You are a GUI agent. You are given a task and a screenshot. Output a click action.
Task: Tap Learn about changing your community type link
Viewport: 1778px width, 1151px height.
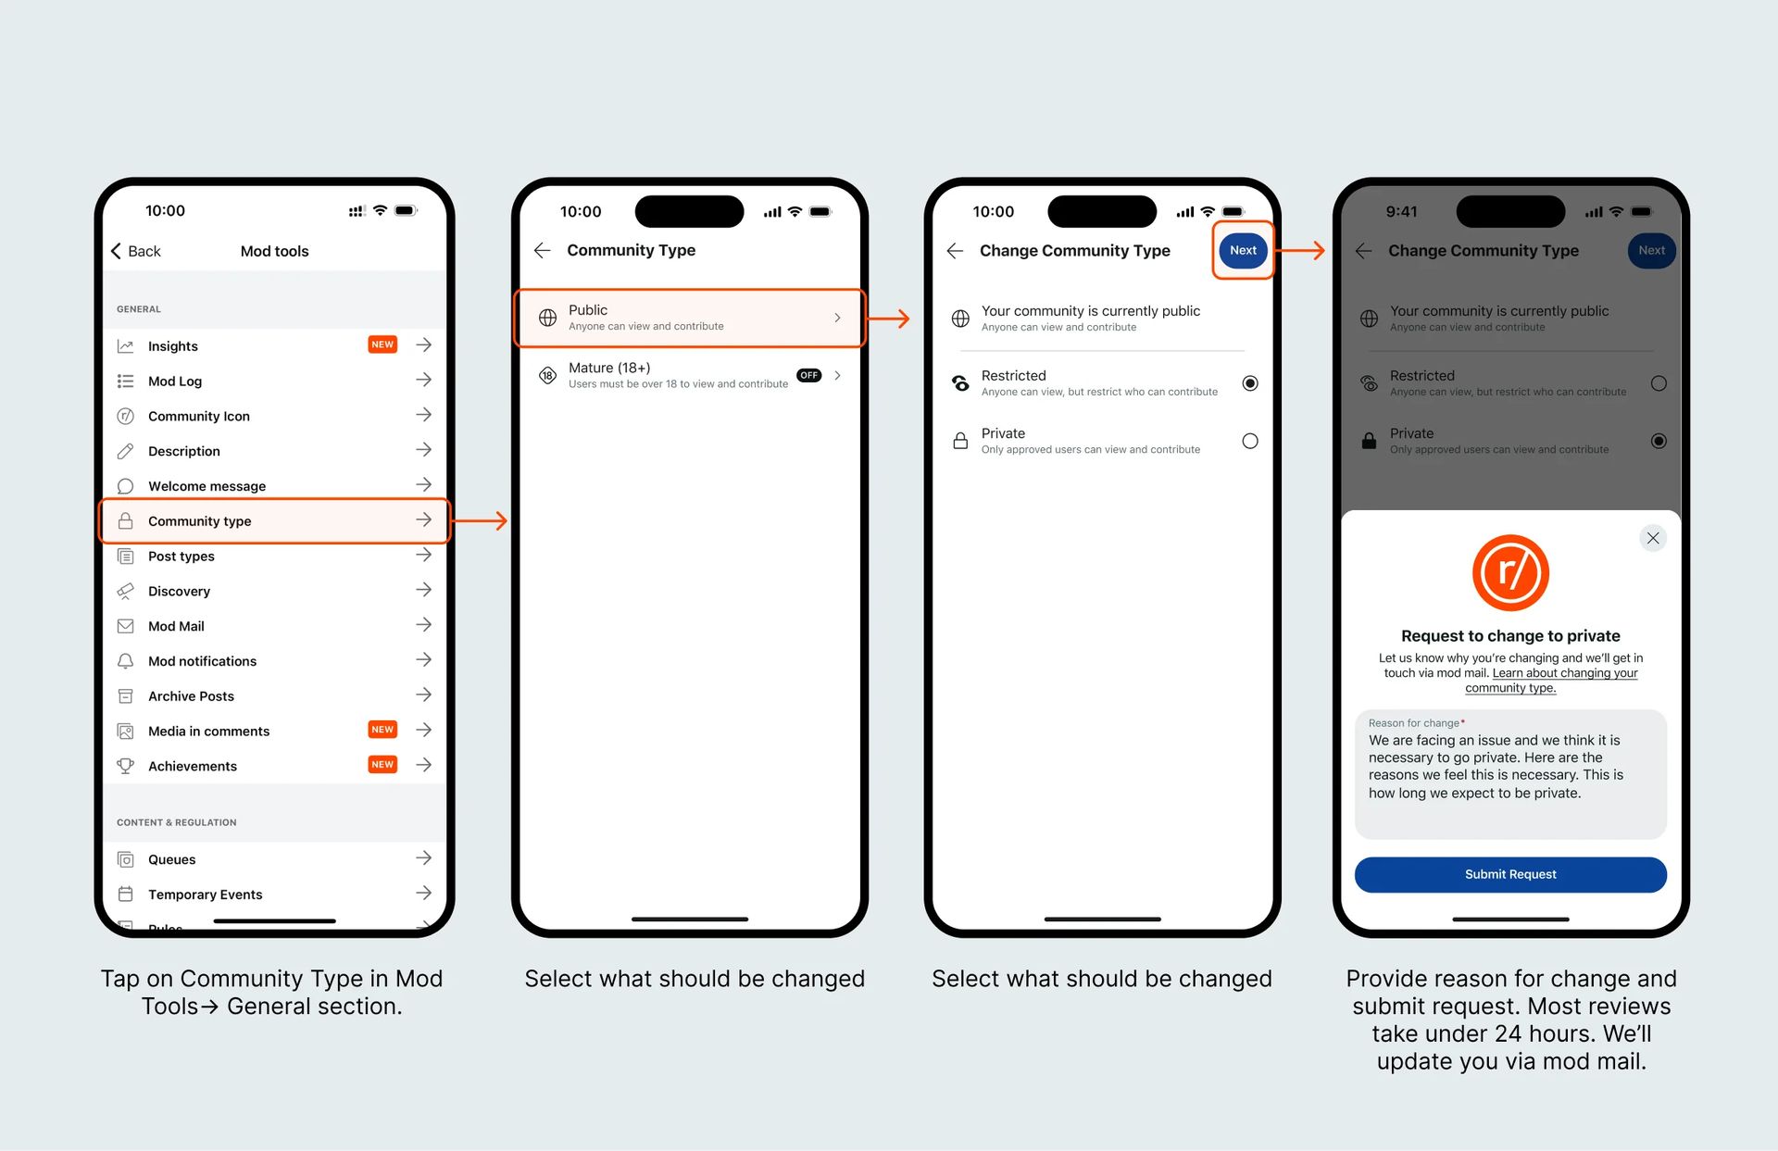tap(1509, 684)
